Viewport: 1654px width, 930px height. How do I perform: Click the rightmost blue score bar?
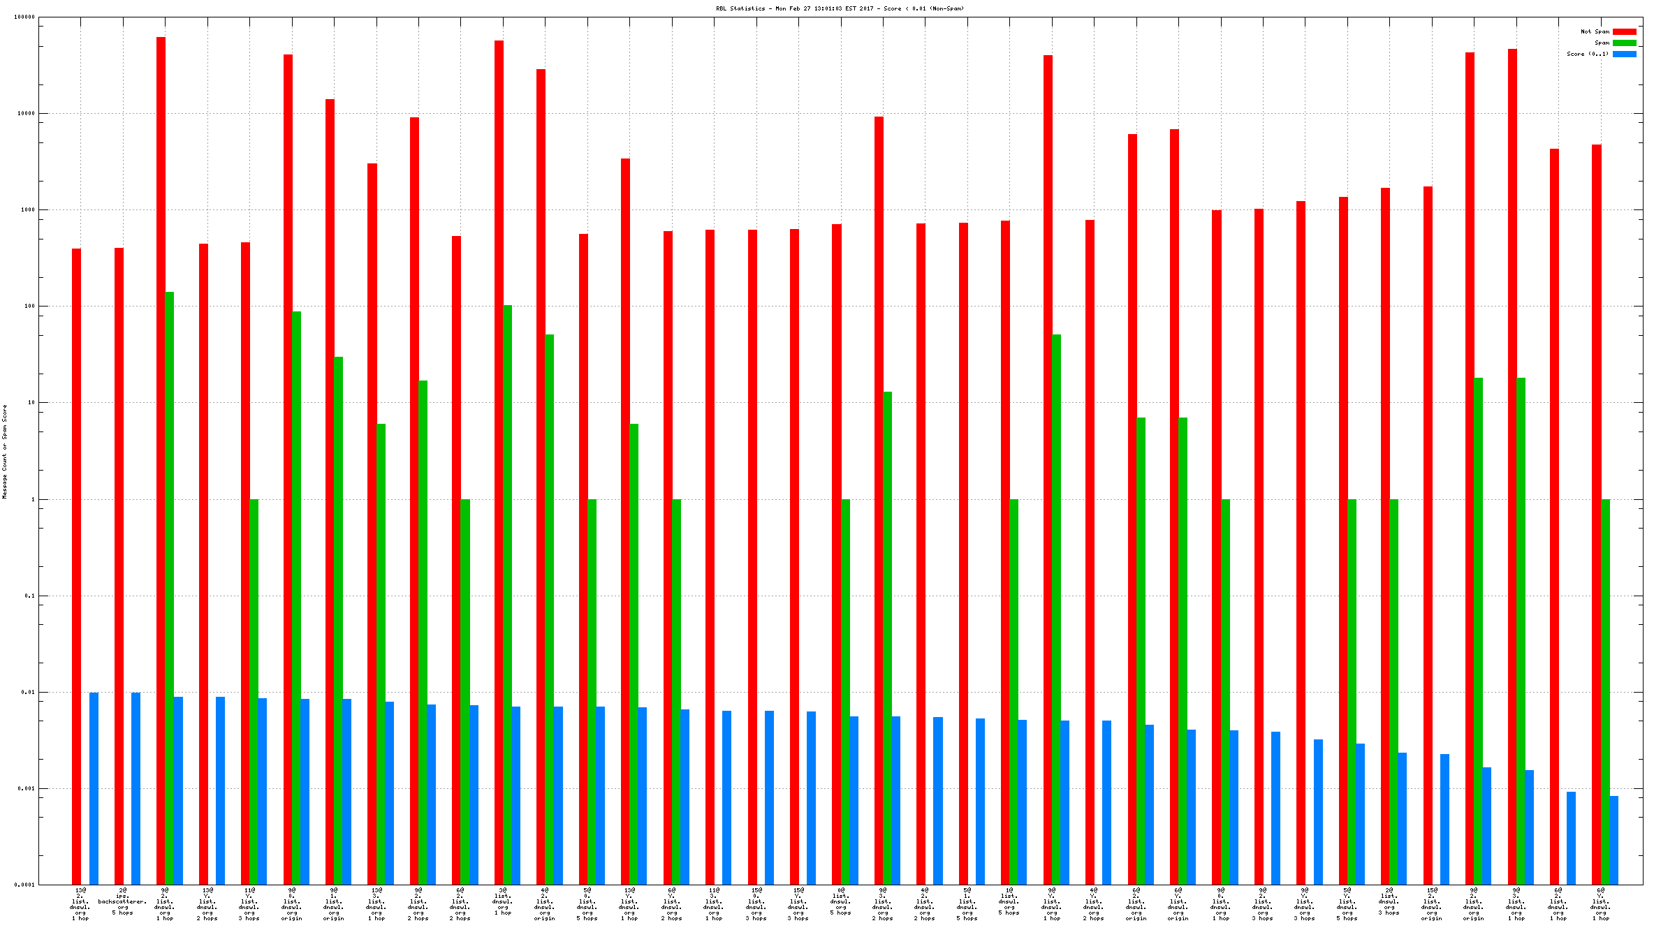[x=1613, y=840]
